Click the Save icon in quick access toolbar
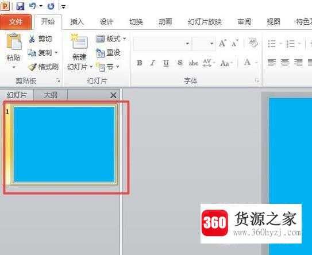 point(20,6)
